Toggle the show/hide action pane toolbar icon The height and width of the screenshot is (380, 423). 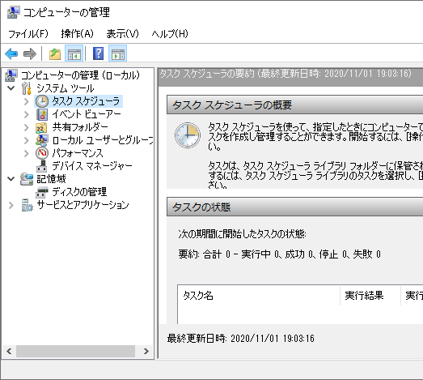(117, 53)
